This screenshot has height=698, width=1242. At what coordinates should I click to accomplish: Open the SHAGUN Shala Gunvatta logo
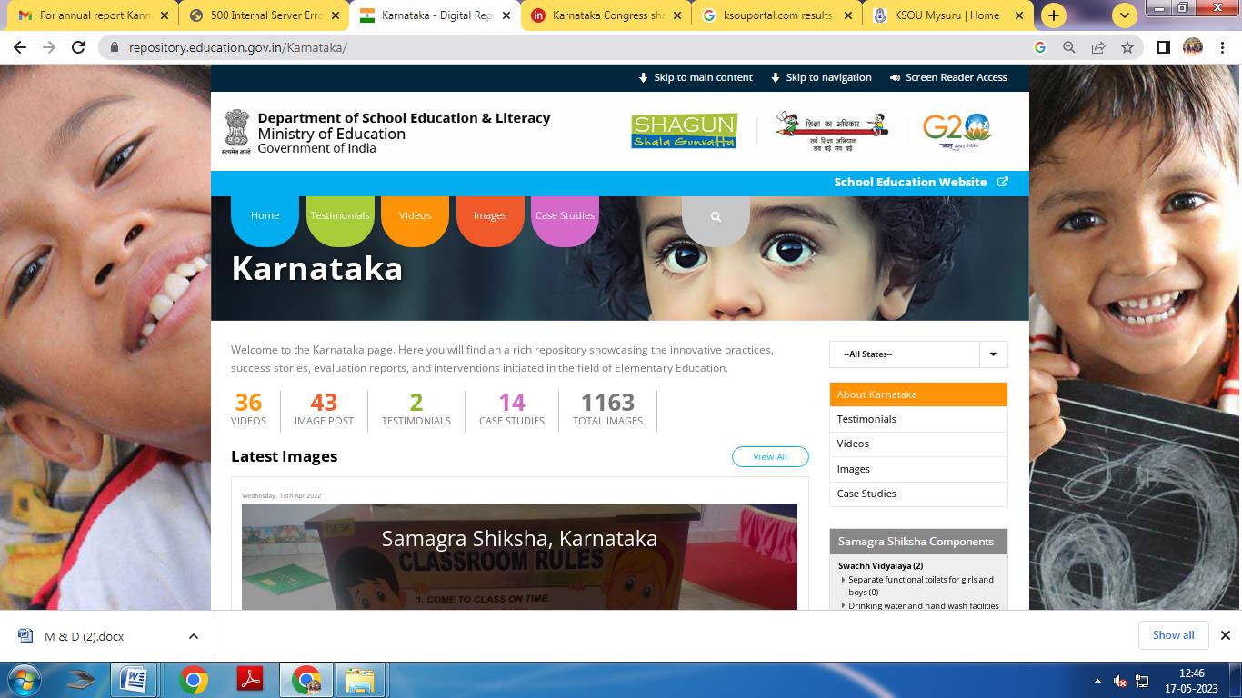click(x=684, y=131)
